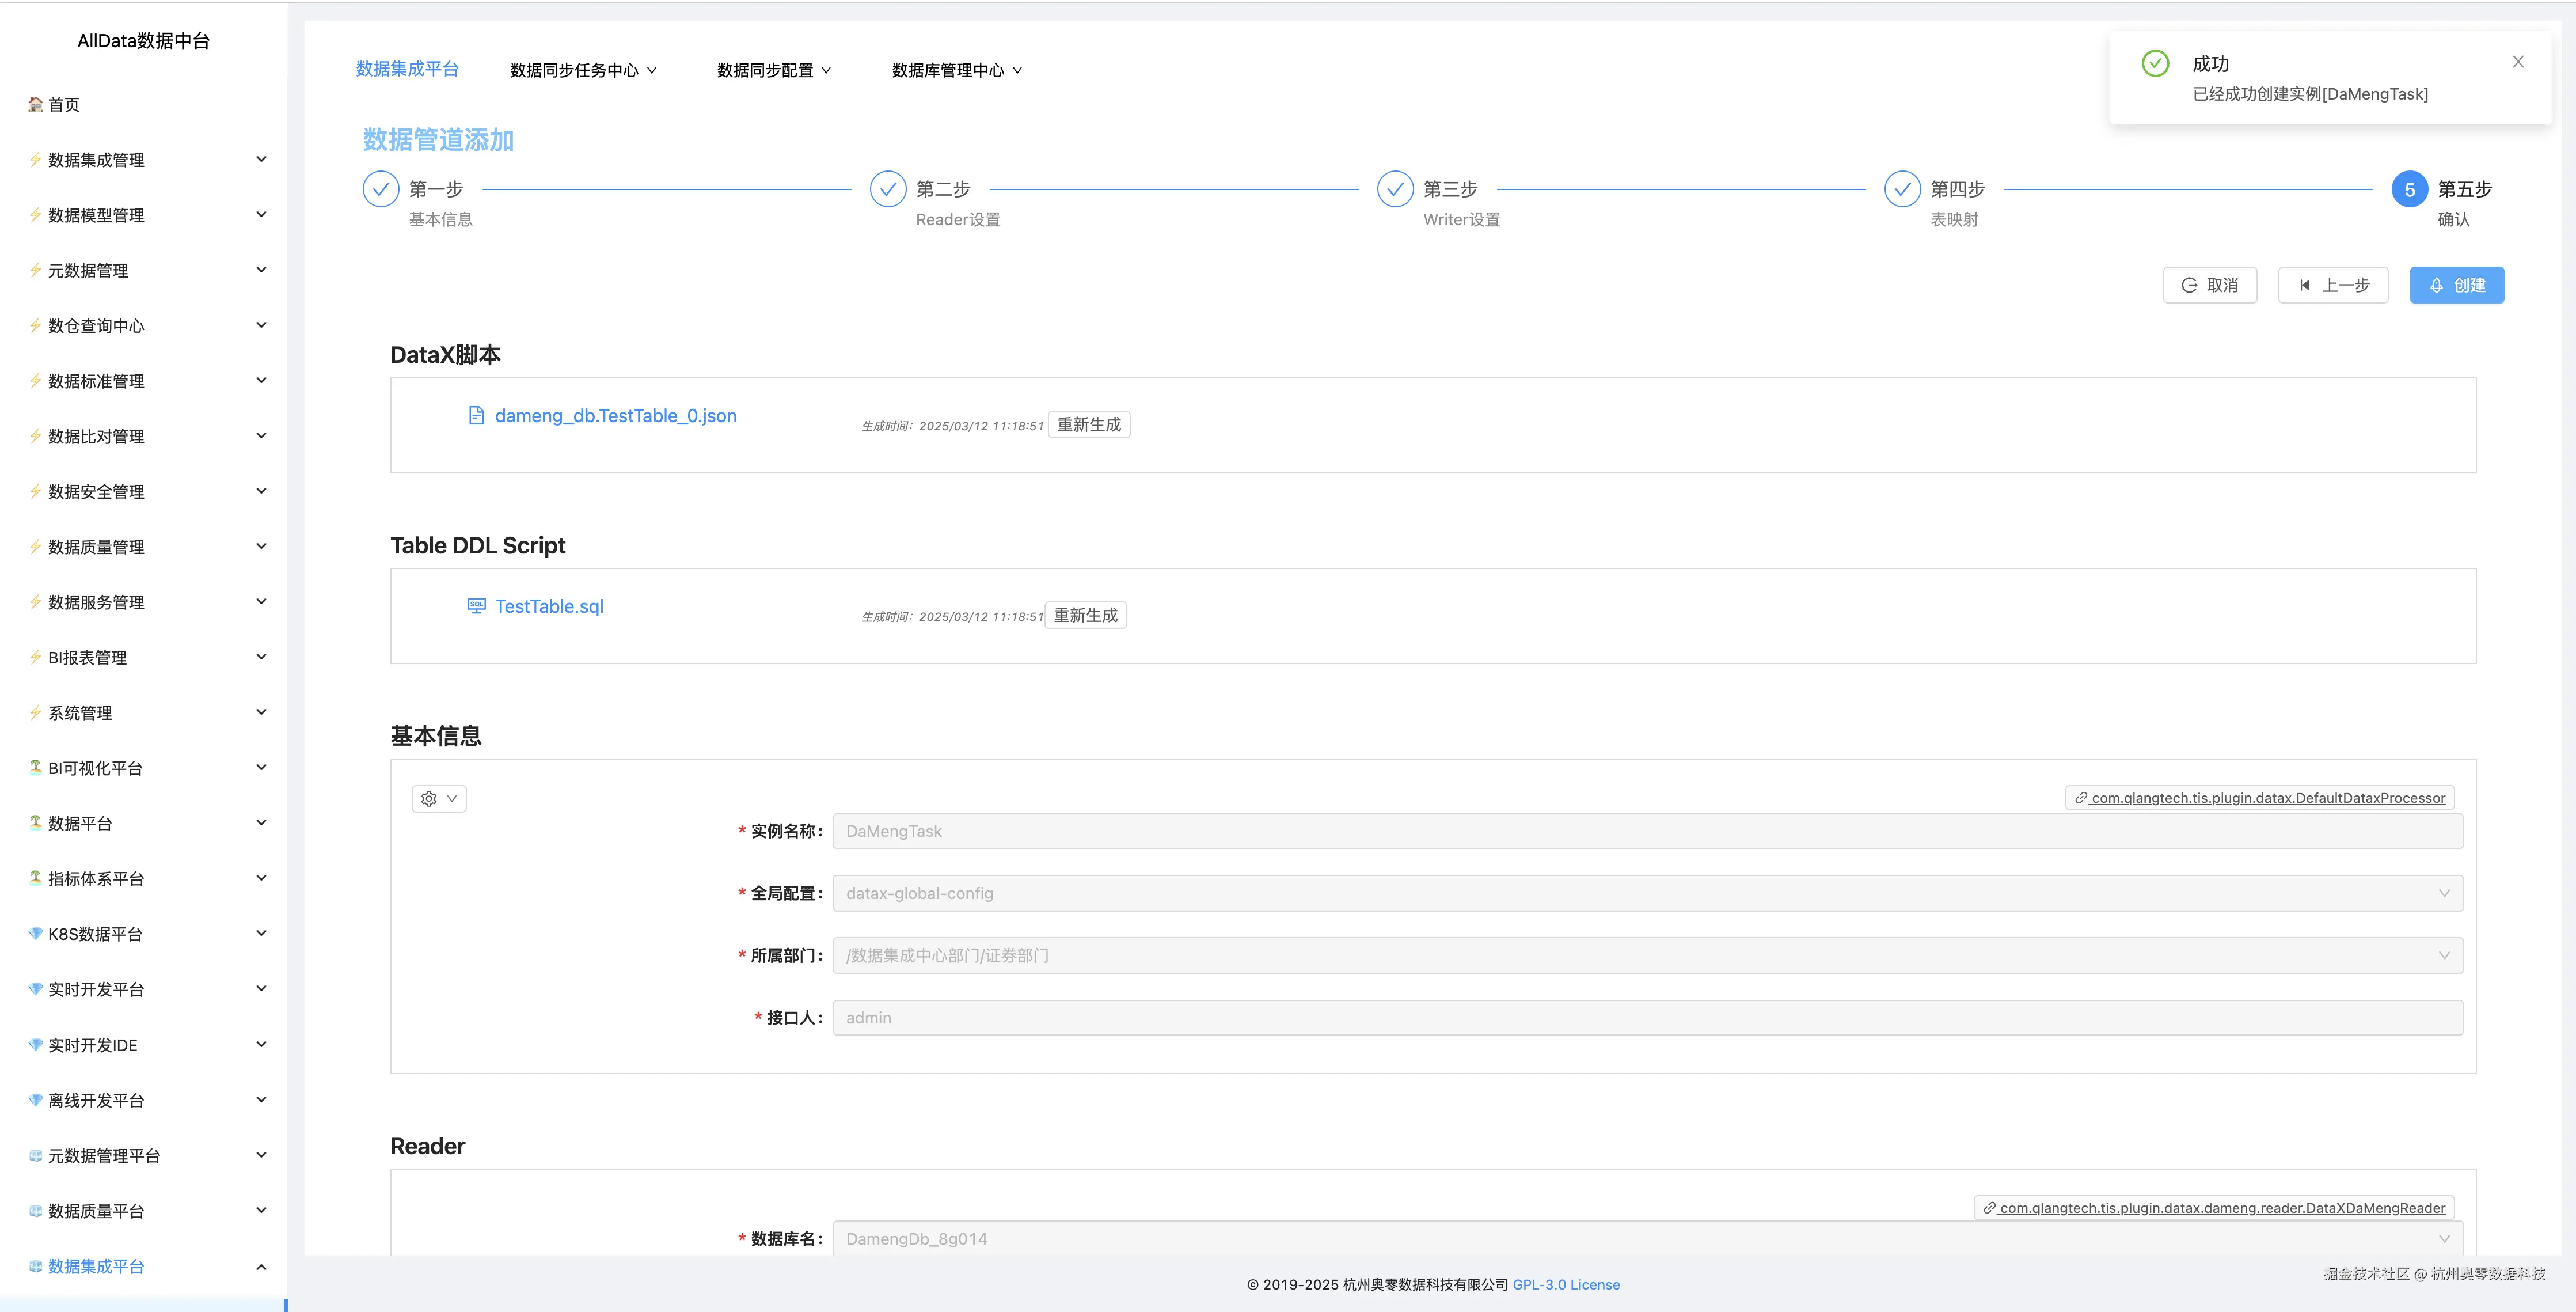This screenshot has height=1312, width=2576.
Task: Click the step 5 circle in the stepper
Action: click(x=2409, y=189)
